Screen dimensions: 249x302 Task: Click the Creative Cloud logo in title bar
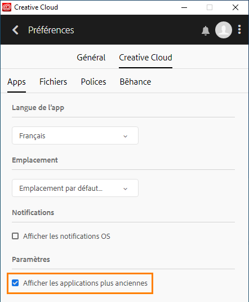click(7, 7)
